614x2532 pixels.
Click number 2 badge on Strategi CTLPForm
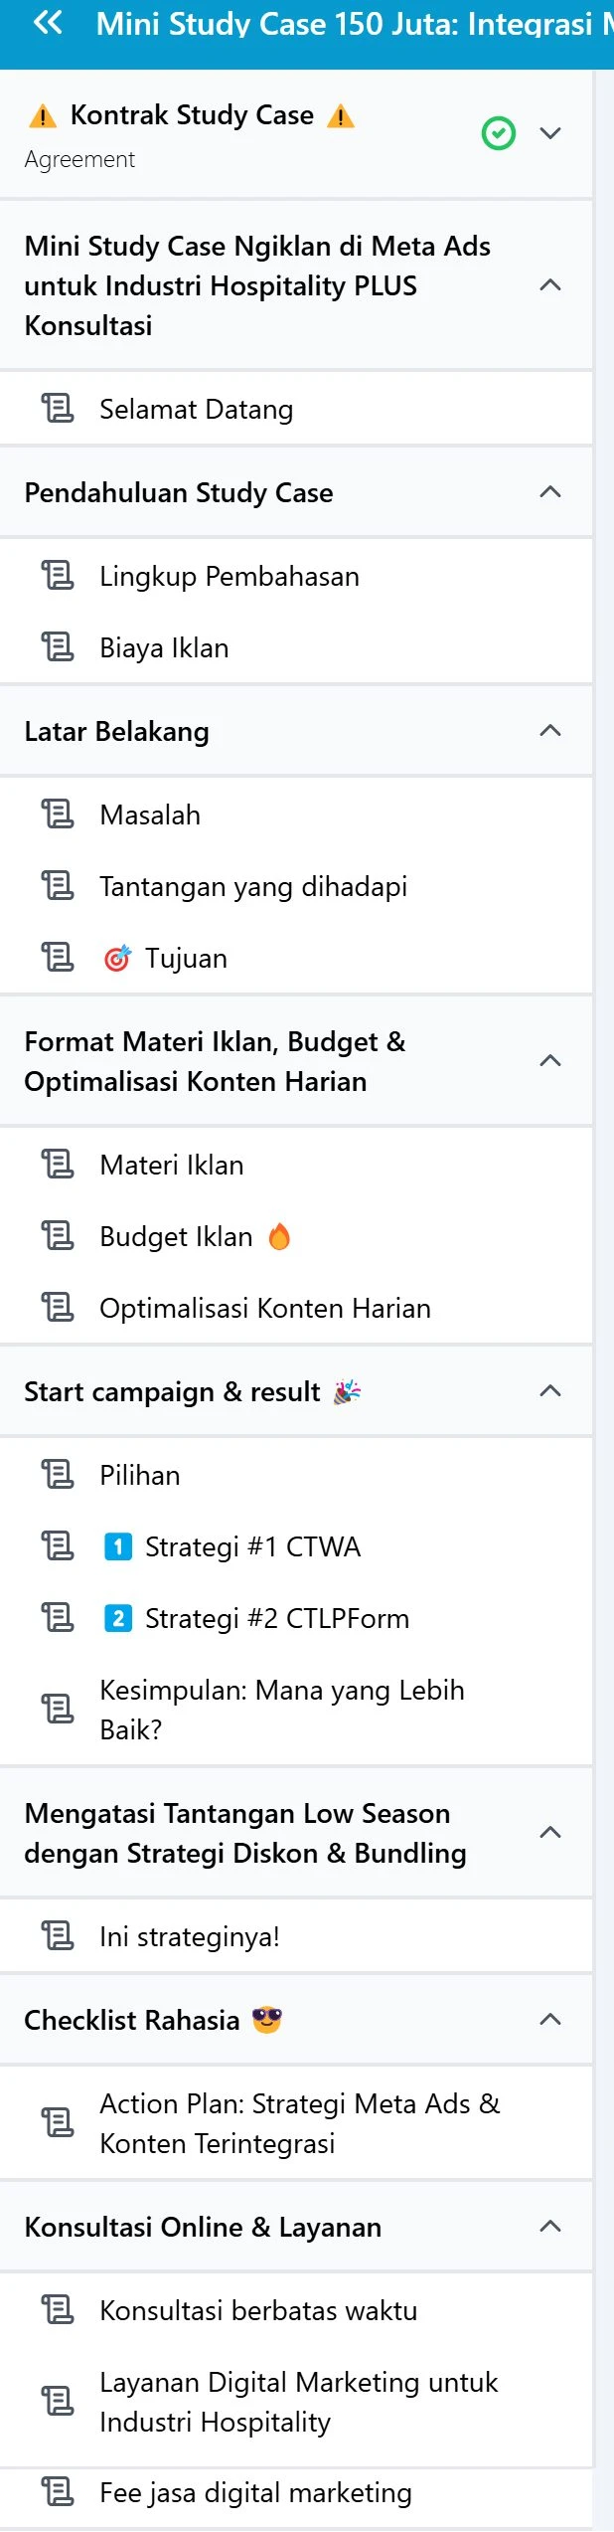tap(118, 1619)
